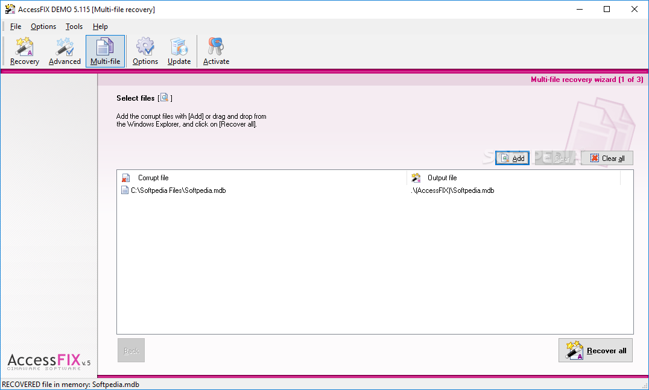The width and height of the screenshot is (649, 390).
Task: Click the greyed-out Clear button
Action: tap(555, 158)
